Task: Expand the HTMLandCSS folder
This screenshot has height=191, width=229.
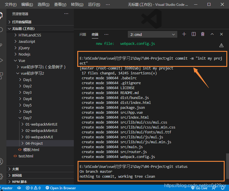Action: (x=40, y=35)
